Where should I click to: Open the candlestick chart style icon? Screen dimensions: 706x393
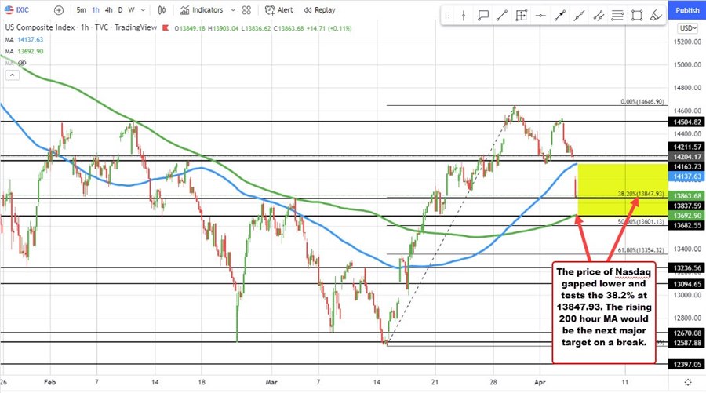point(162,10)
